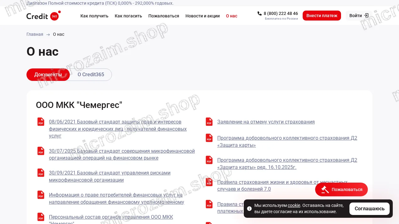399x224 pixels.
Task: Open Программа Д2 «Защита карты» ред. 16.10.2025г.
Action: coord(287,164)
